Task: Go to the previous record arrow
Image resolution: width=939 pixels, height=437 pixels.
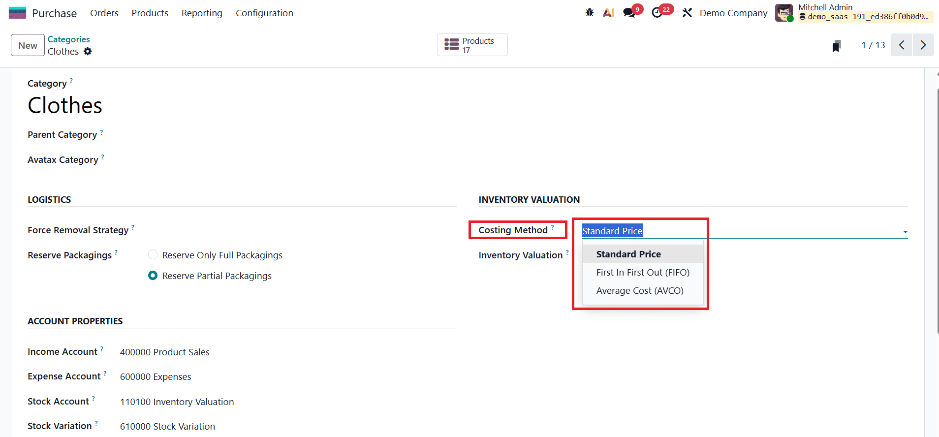Action: [x=902, y=45]
